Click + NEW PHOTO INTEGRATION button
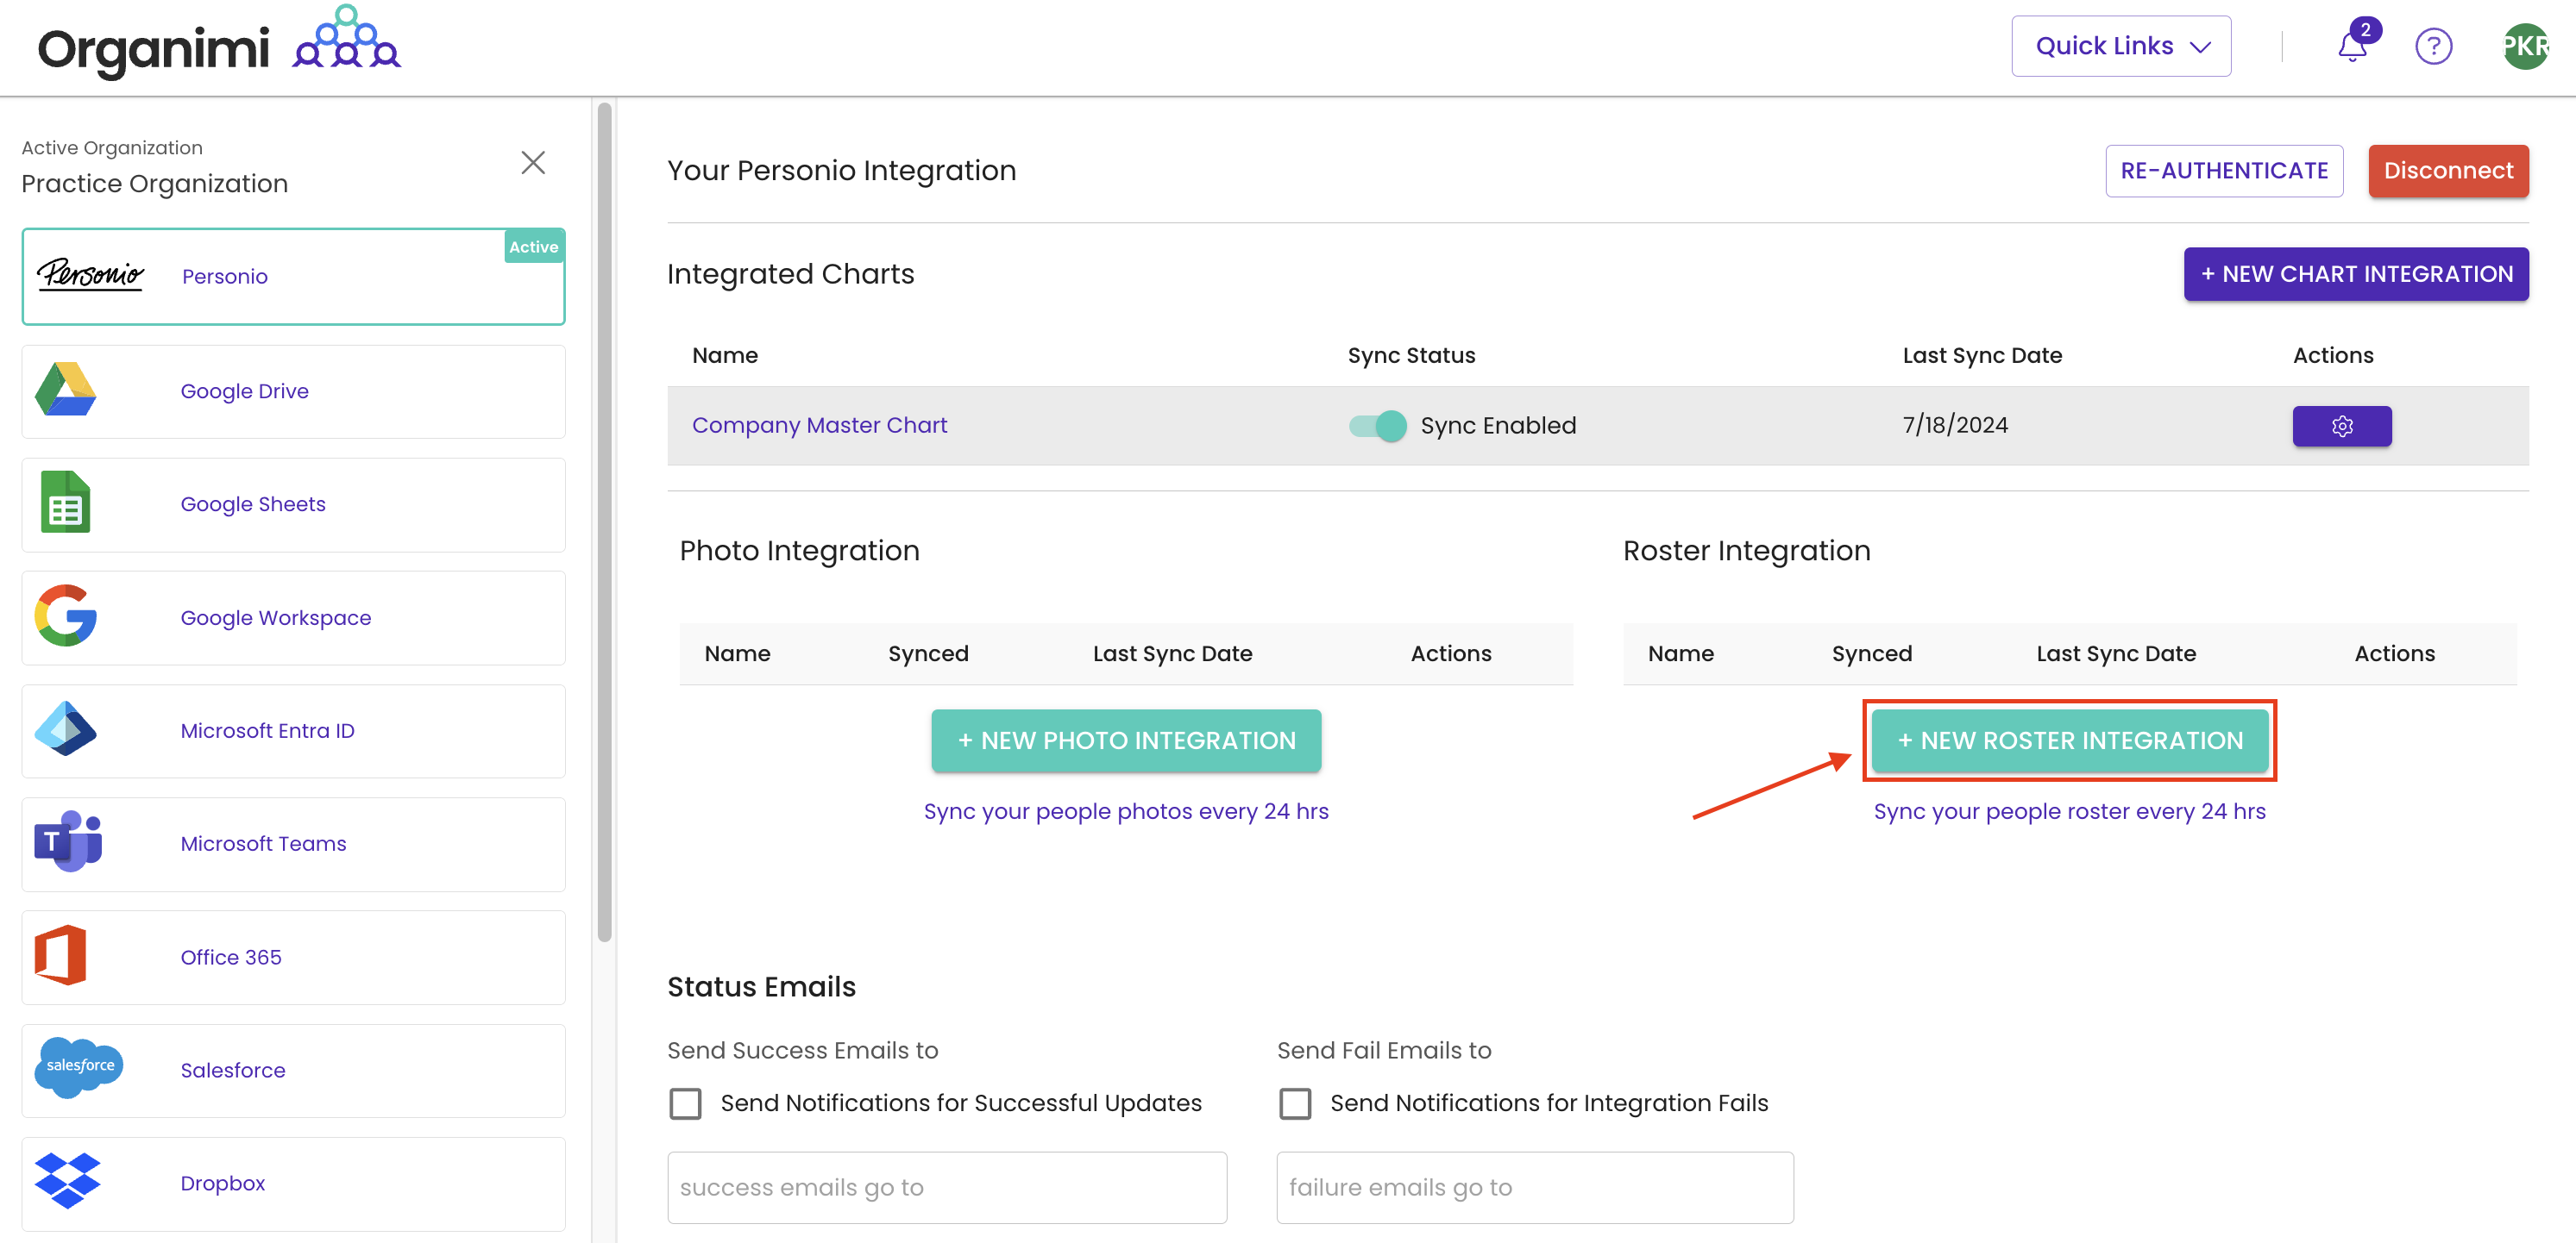Screen dimensions: 2576x1243 click(x=1126, y=740)
